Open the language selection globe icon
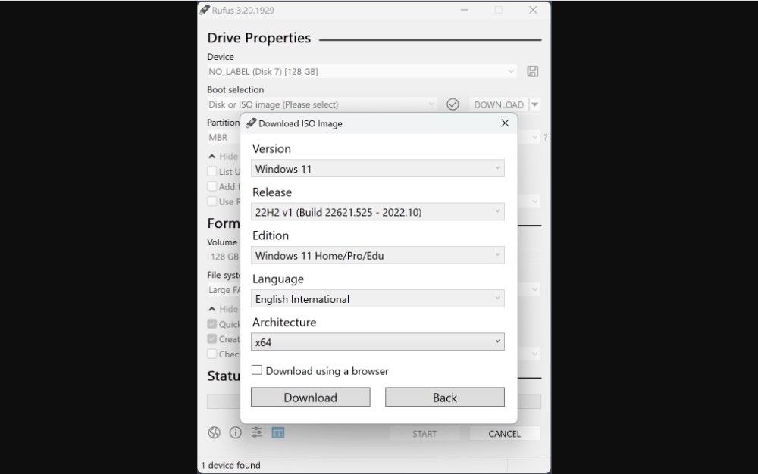 pyautogui.click(x=213, y=432)
